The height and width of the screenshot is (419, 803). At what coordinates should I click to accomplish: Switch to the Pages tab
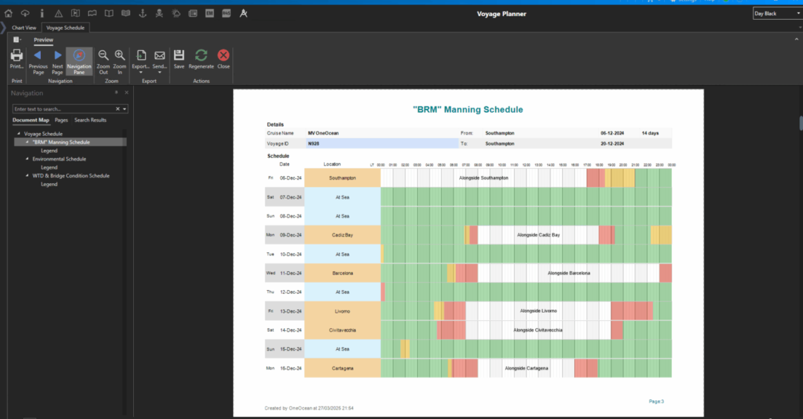pyautogui.click(x=61, y=120)
